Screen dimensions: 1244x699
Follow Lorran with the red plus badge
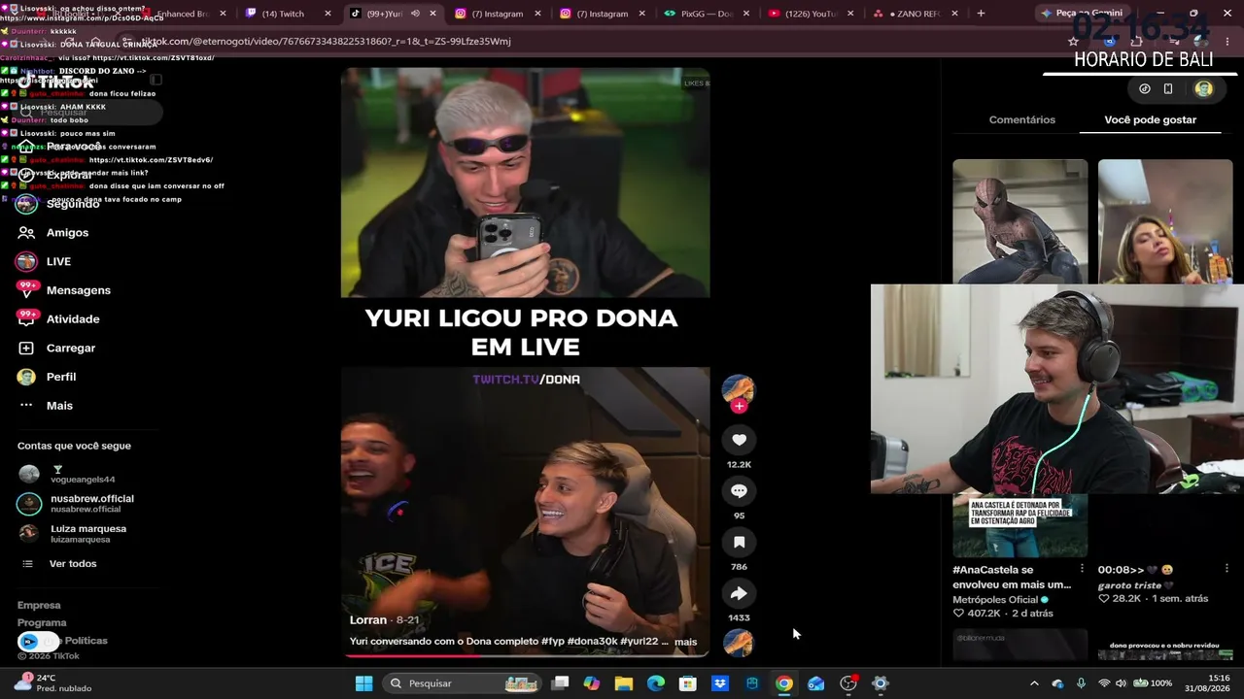click(739, 406)
